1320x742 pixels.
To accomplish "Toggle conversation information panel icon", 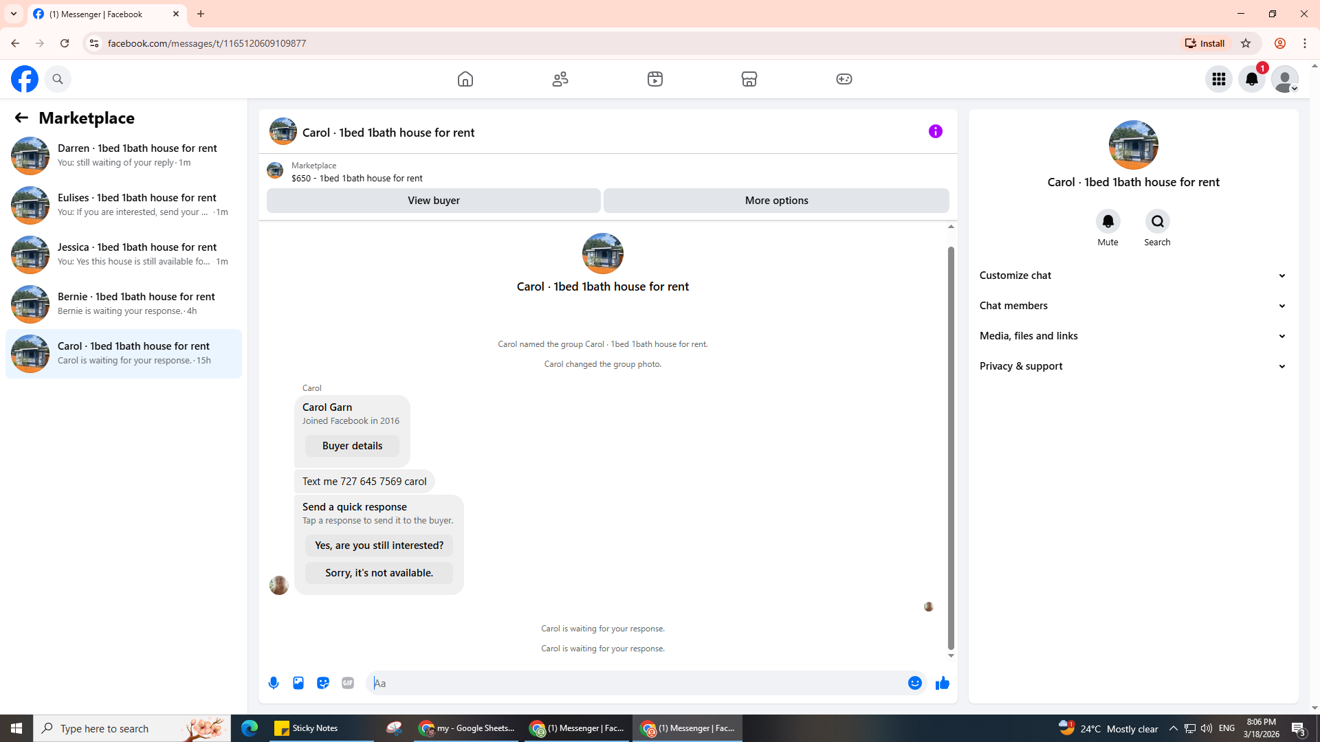I will click(x=935, y=131).
